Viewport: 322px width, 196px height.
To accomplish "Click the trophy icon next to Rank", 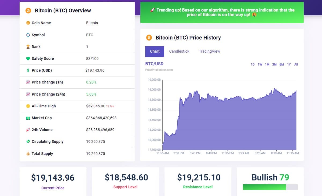I will coord(28,47).
